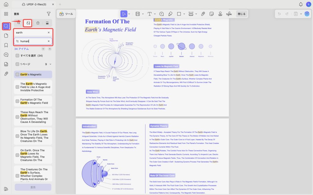The height and width of the screenshot is (195, 313).
Task: Check "Formation Of The Earth's Magnetic Field" result
Action: 17,101
